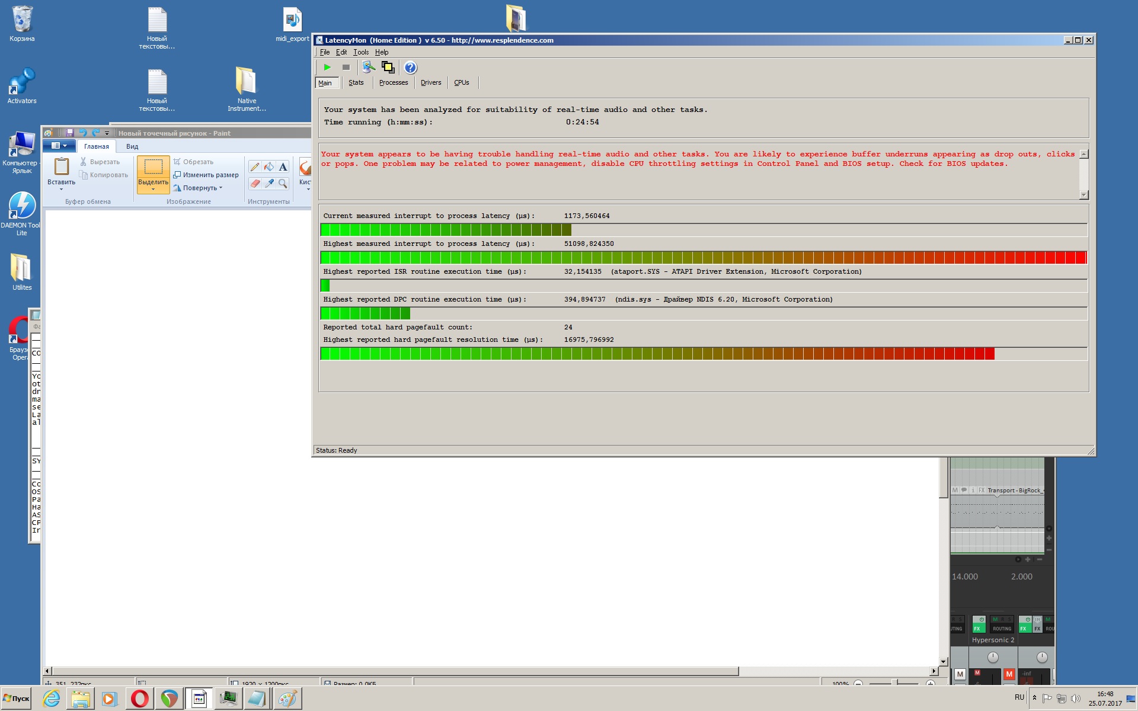Click the Text tool letter A
The height and width of the screenshot is (711, 1138).
[283, 167]
